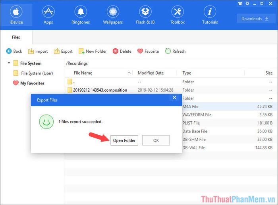Click the 2019-02-12 15:04:28 date cell
Viewport: 278px width, 205px height.
tap(156, 90)
